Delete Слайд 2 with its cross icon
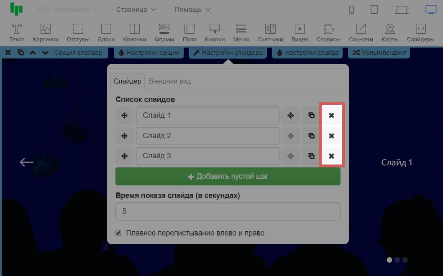 (x=331, y=136)
